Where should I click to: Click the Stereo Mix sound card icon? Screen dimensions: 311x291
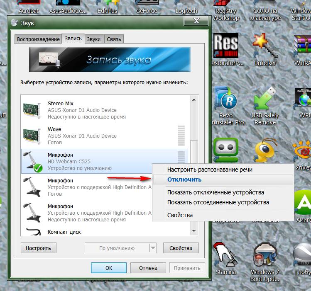[32, 110]
